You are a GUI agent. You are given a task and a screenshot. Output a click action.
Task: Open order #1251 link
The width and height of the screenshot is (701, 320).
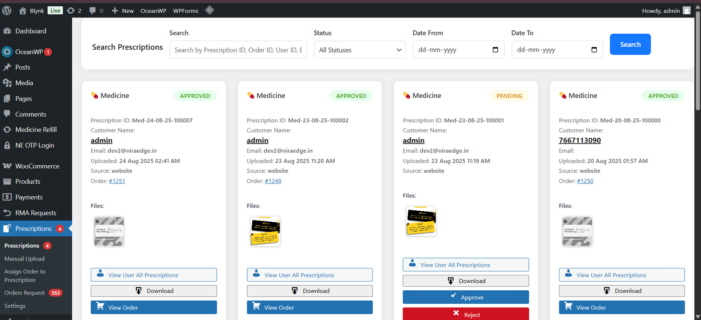tap(117, 181)
